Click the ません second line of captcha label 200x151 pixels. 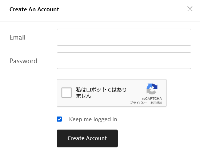point(84,96)
